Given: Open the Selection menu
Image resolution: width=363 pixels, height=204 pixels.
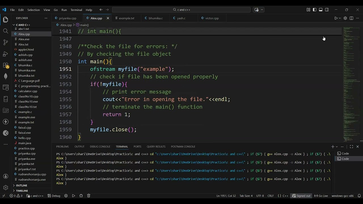Looking at the screenshot, I should click(33, 10).
